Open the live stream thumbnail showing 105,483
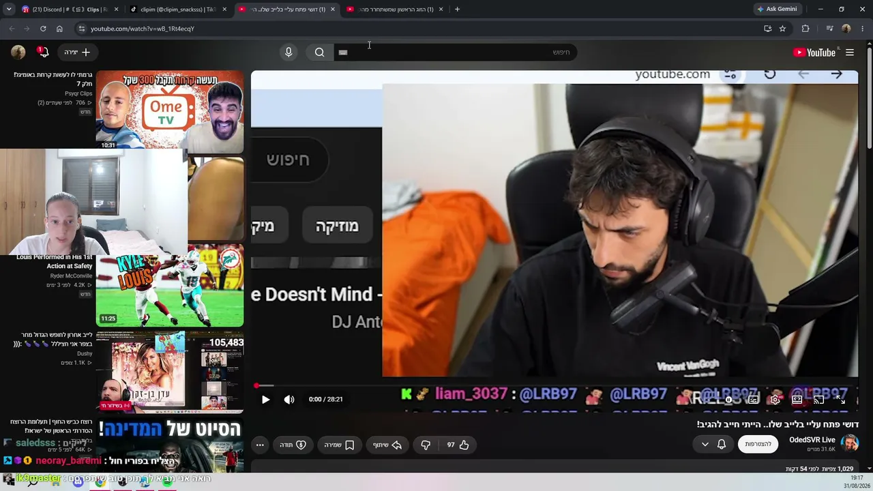Screen dimensions: 873x491 170,372
